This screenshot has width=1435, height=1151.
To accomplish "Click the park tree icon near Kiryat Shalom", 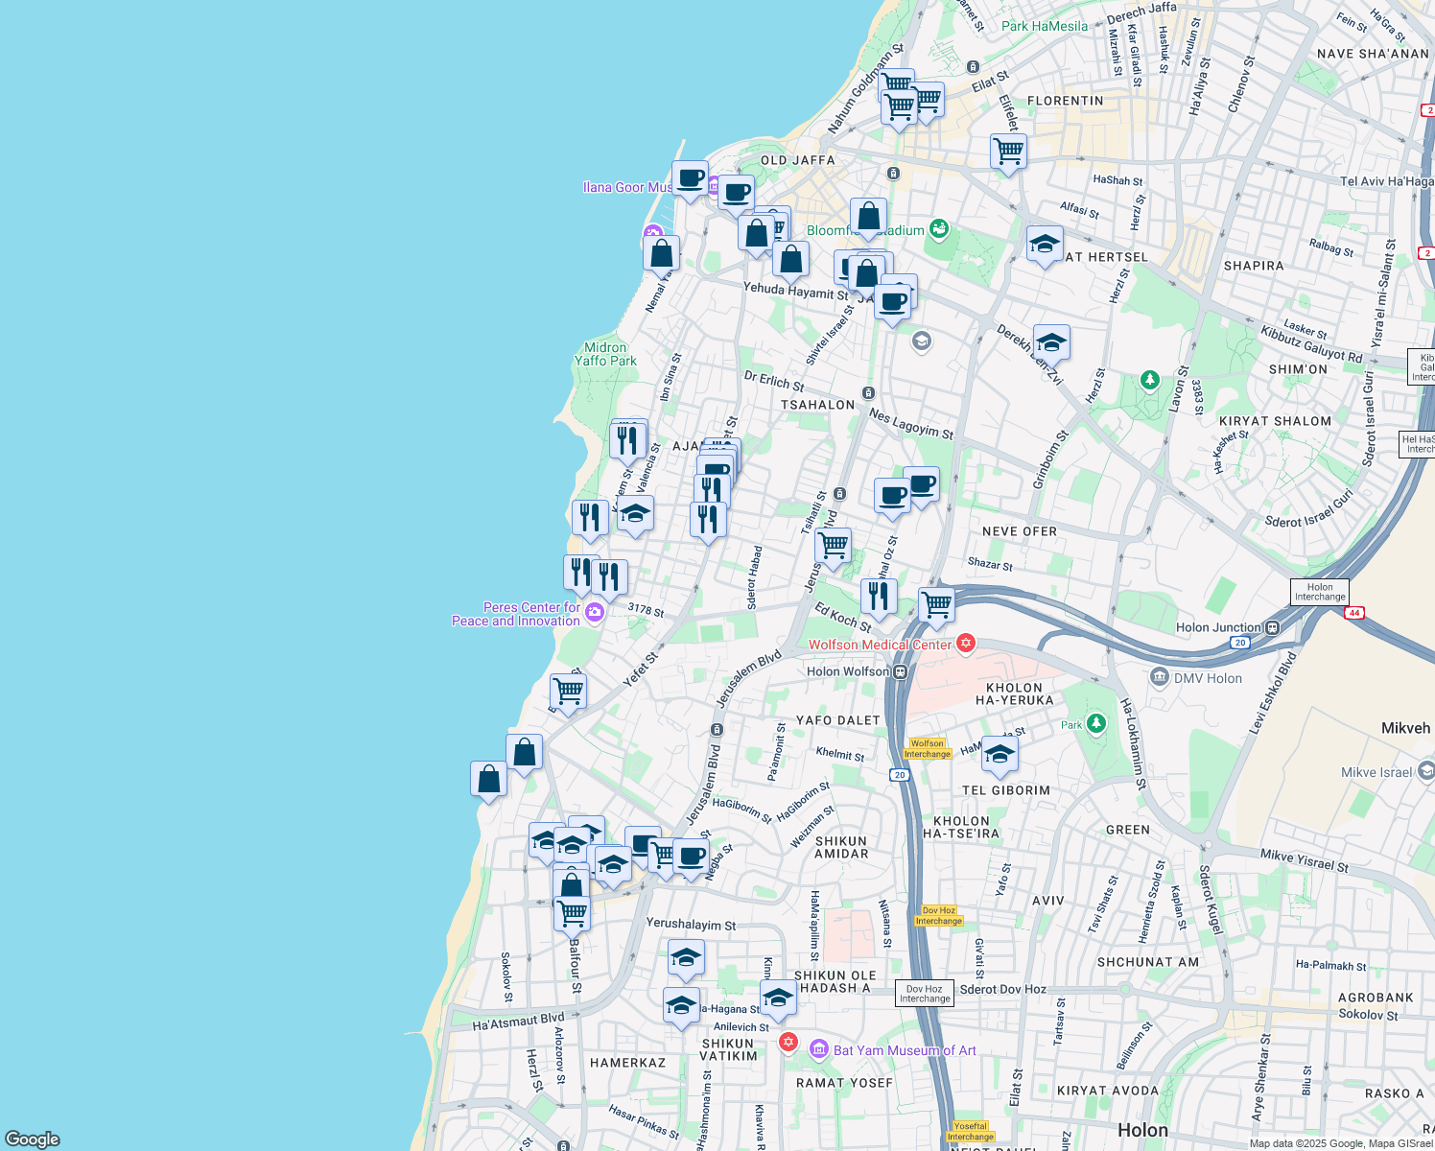I will (x=1148, y=379).
